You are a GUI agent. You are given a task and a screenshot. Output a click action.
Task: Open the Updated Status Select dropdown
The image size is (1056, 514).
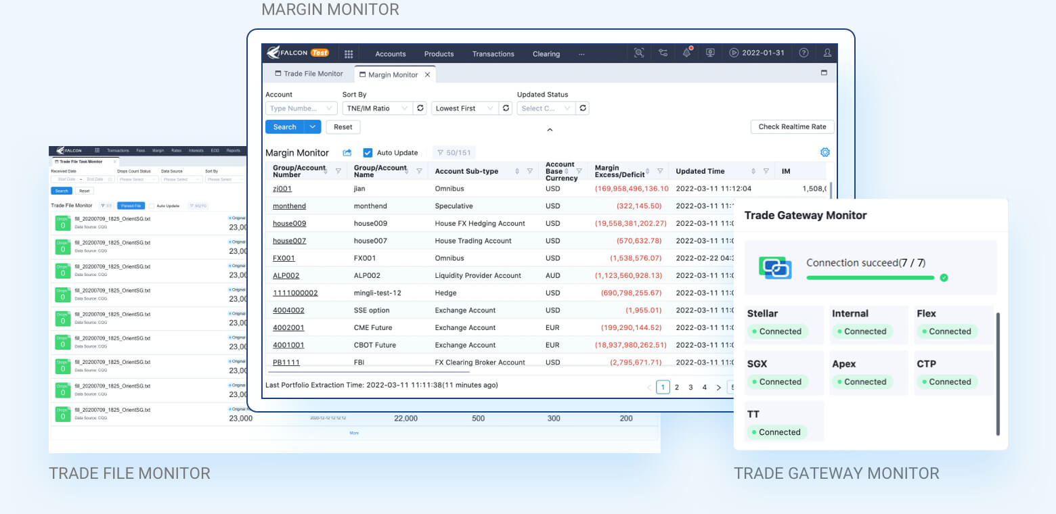click(545, 108)
